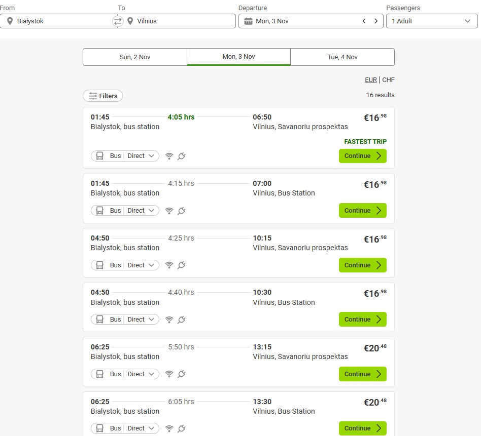Open the Passengers dropdown showing 1 Adult
Screen dimensions: 481x436
[x=431, y=21]
